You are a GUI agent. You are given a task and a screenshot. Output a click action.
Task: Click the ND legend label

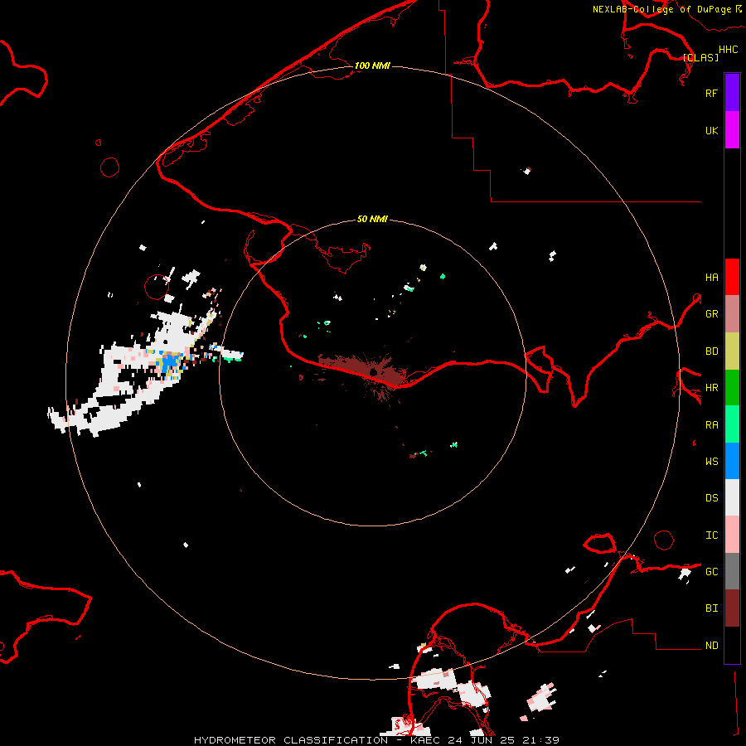tap(711, 645)
